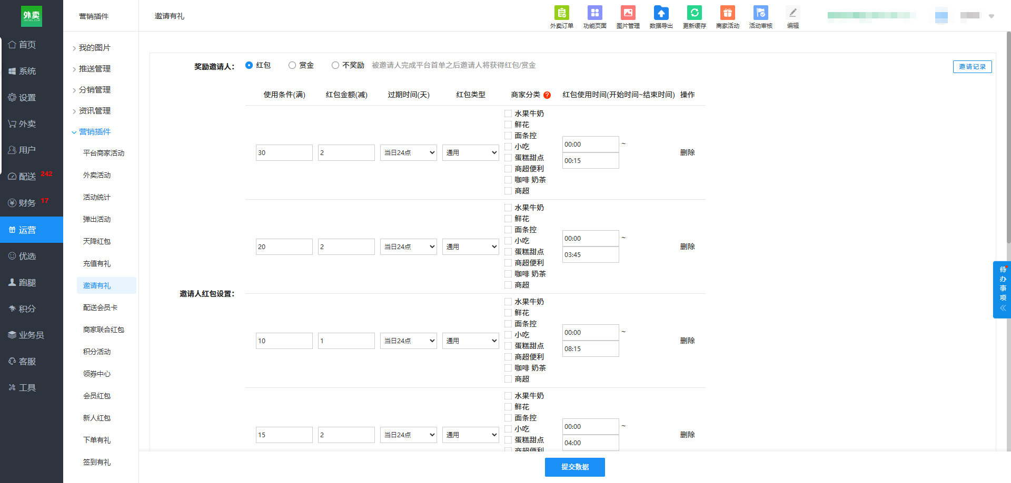Open 充值有礼 submenu item
Image resolution: width=1011 pixels, height=483 pixels.
(x=97, y=263)
